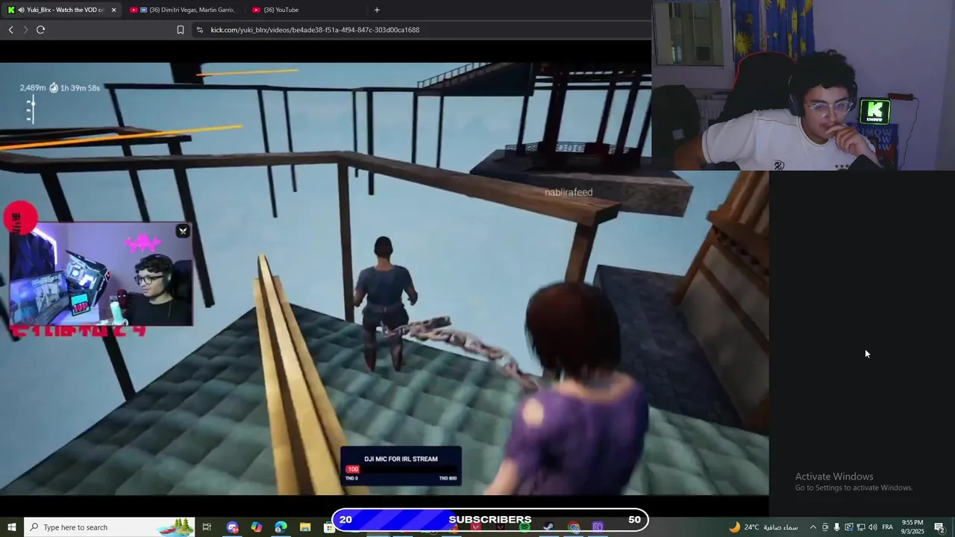Select the kick.com address bar URL
Screen dimensions: 955x537
pos(315,30)
